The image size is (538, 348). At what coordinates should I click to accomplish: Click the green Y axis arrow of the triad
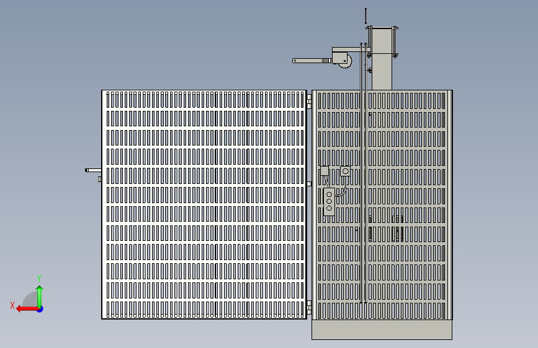40,297
